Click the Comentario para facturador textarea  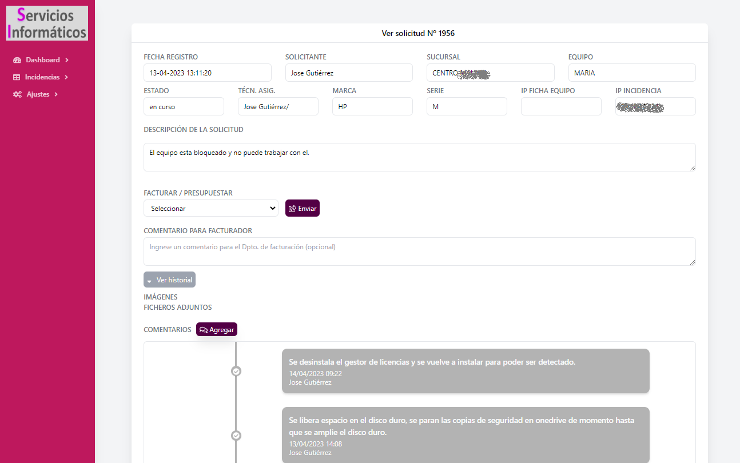click(420, 252)
